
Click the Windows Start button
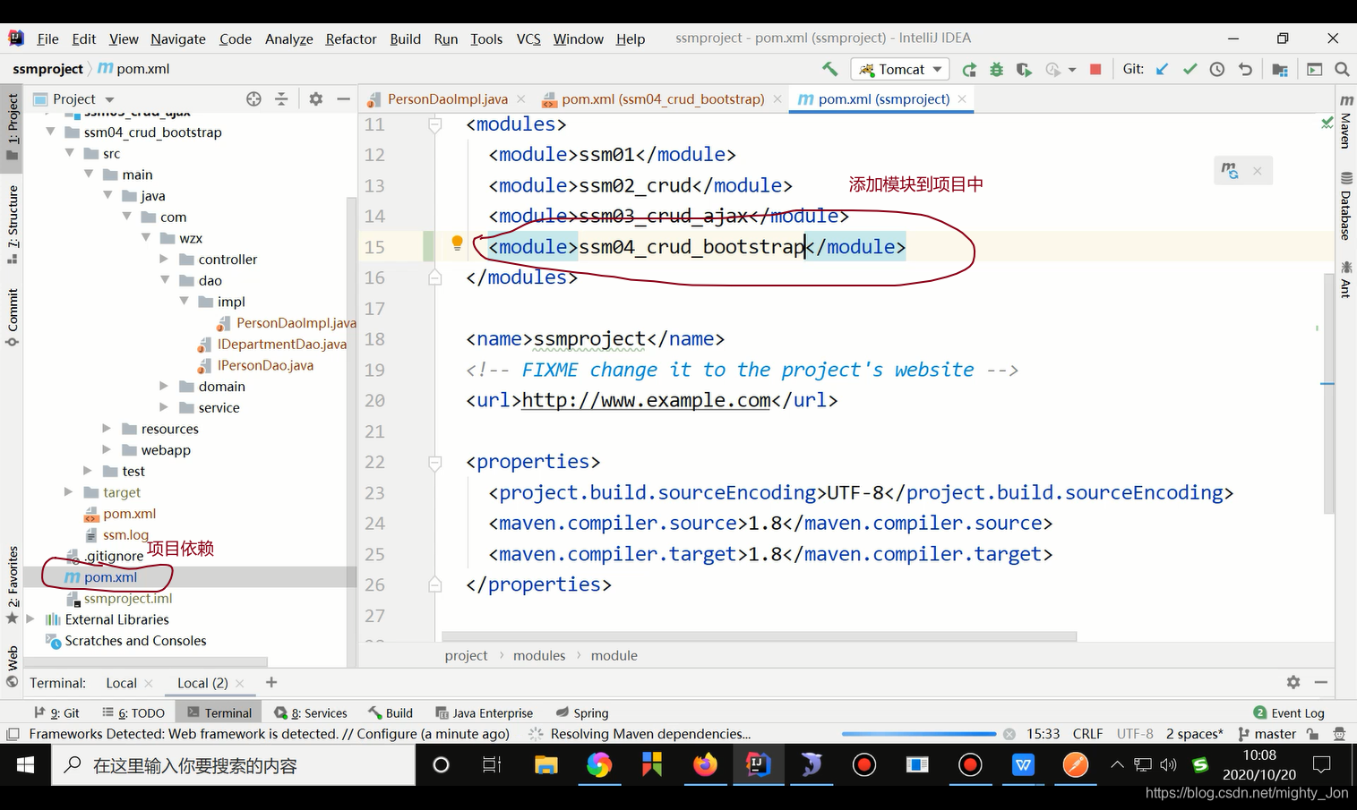(x=25, y=764)
